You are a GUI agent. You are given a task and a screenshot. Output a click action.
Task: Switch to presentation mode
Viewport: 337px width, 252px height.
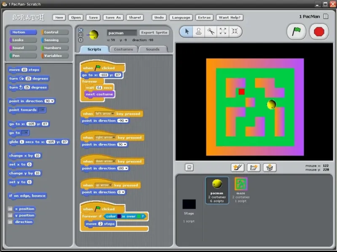(x=189, y=167)
